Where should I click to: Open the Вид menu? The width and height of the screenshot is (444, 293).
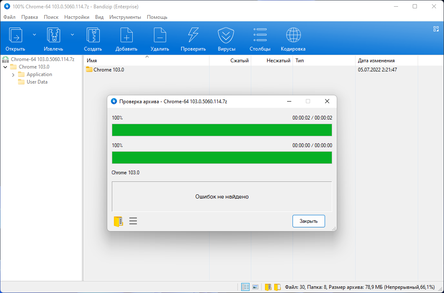[99, 17]
